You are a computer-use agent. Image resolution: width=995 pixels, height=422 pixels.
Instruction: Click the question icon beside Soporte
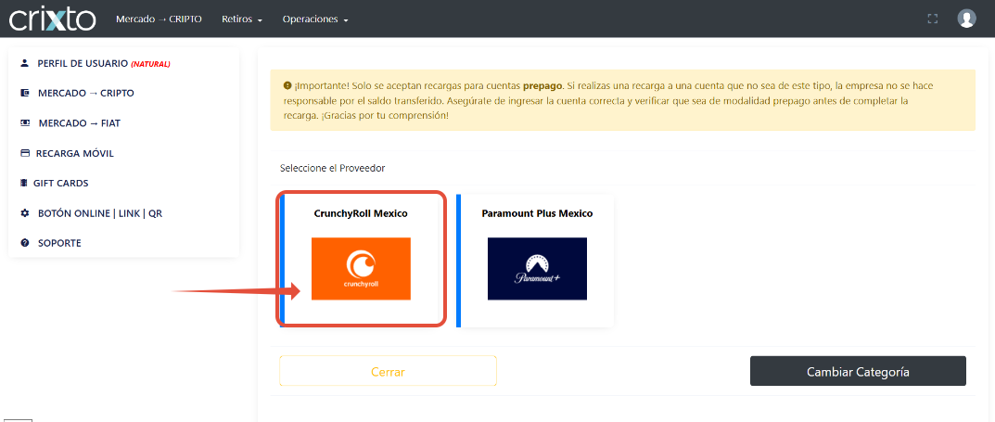point(25,243)
